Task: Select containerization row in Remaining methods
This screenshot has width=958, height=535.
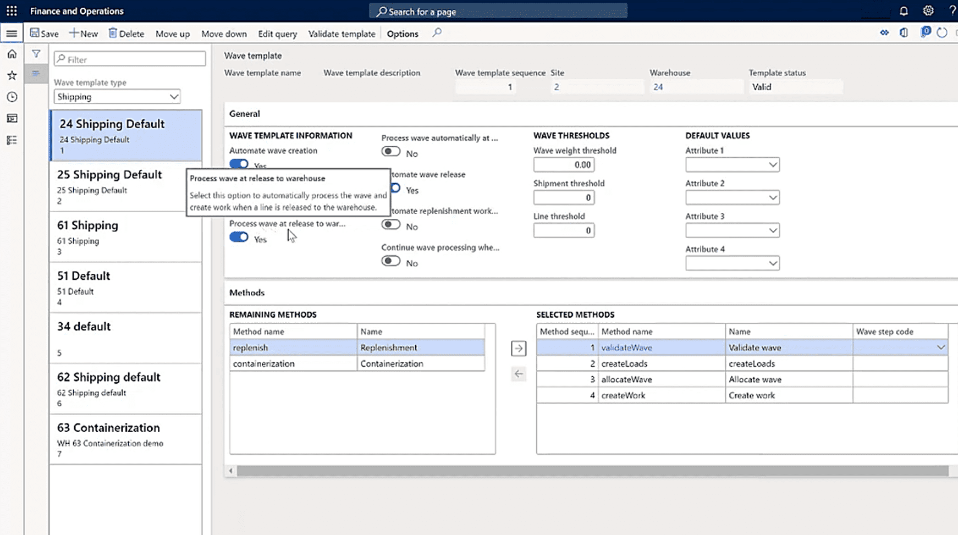Action: [357, 363]
